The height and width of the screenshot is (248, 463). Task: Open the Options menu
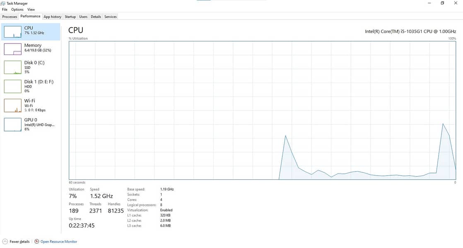pos(17,10)
